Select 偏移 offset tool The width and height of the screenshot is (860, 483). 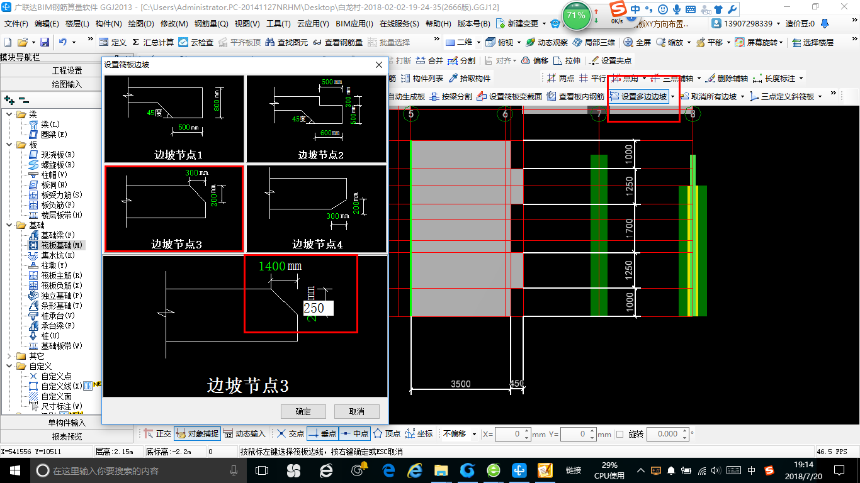[x=535, y=60]
